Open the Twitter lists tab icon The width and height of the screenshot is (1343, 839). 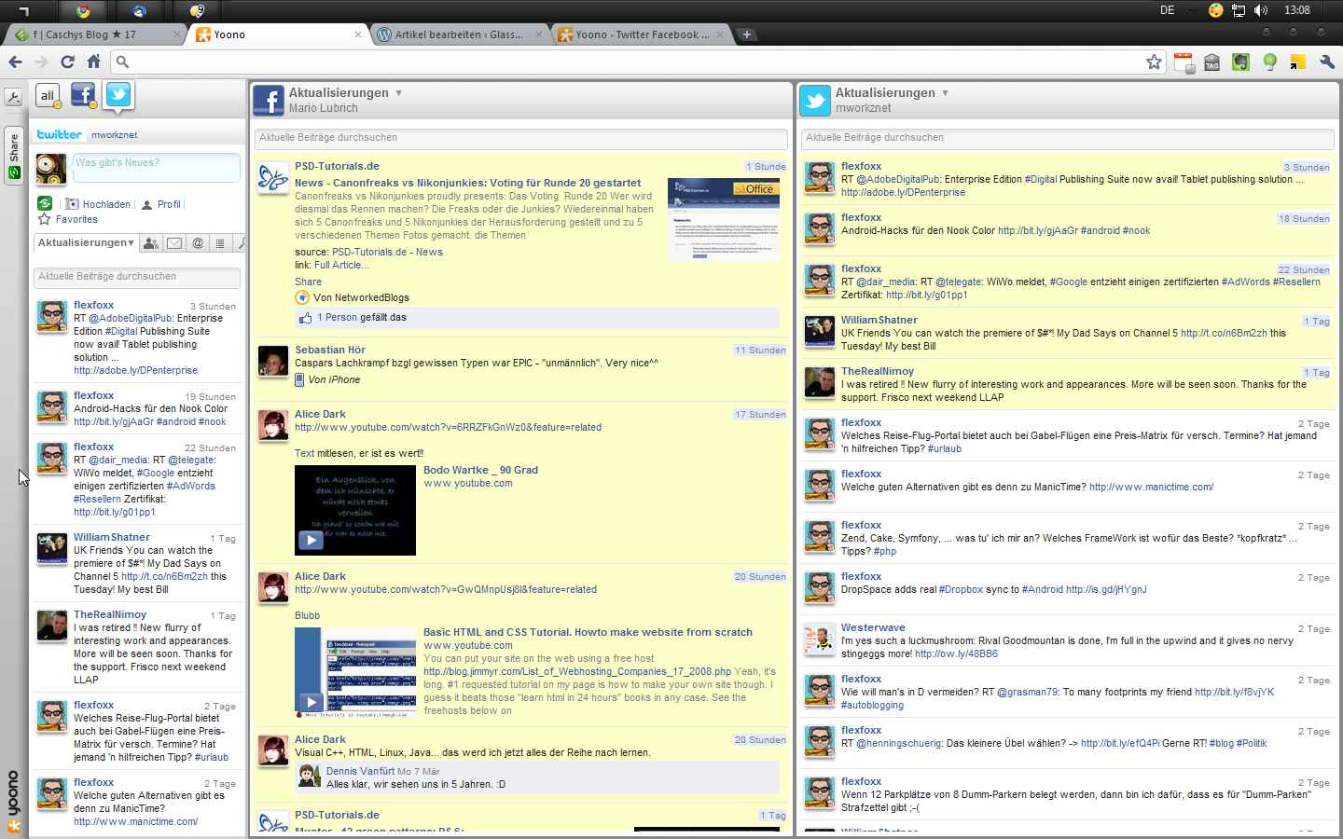220,243
